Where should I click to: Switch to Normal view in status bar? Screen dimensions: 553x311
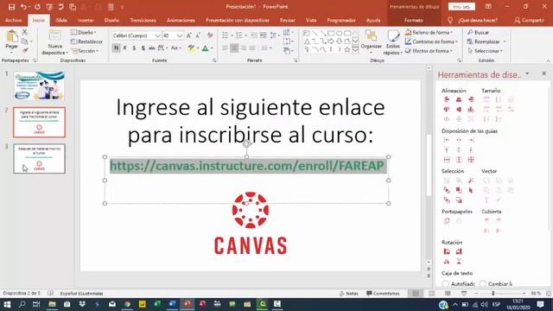click(x=416, y=294)
